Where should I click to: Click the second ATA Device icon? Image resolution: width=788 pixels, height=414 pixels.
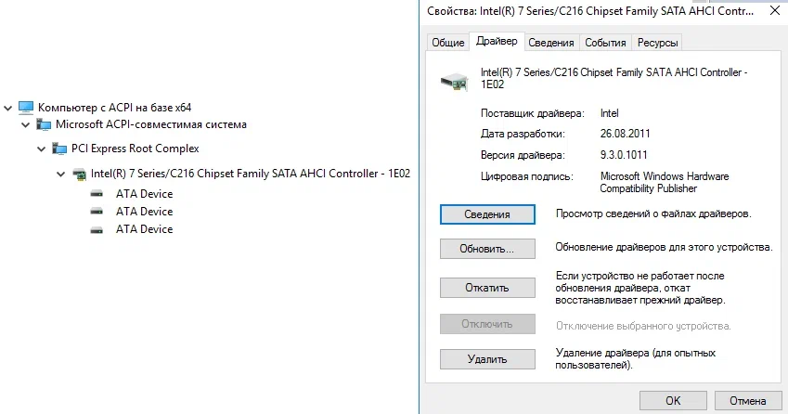tap(97, 212)
